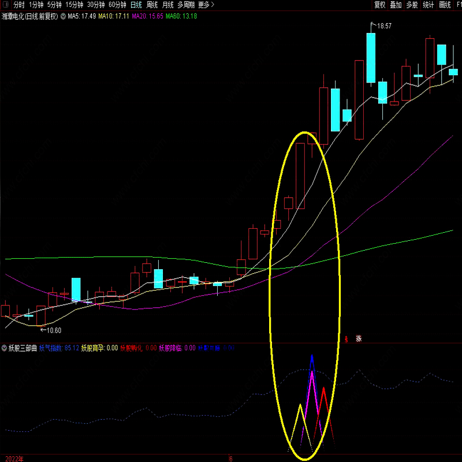
Task: Switch to 5分钟 timeframe
Action: (x=54, y=5)
